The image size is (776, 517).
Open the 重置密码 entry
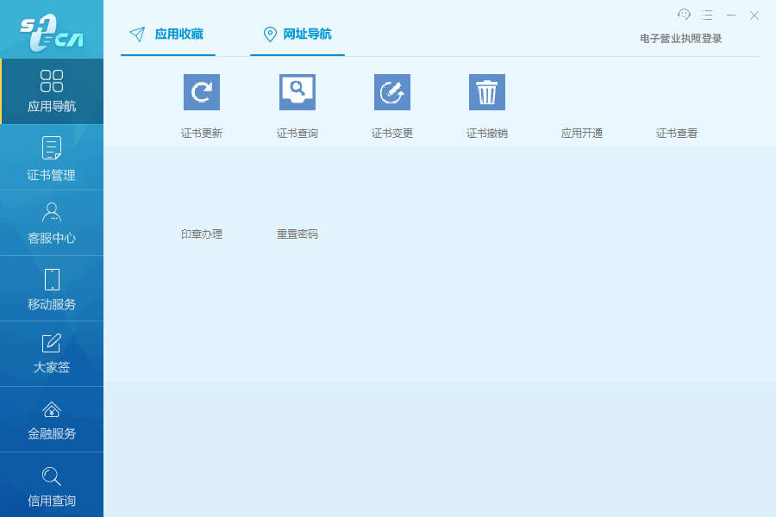297,234
